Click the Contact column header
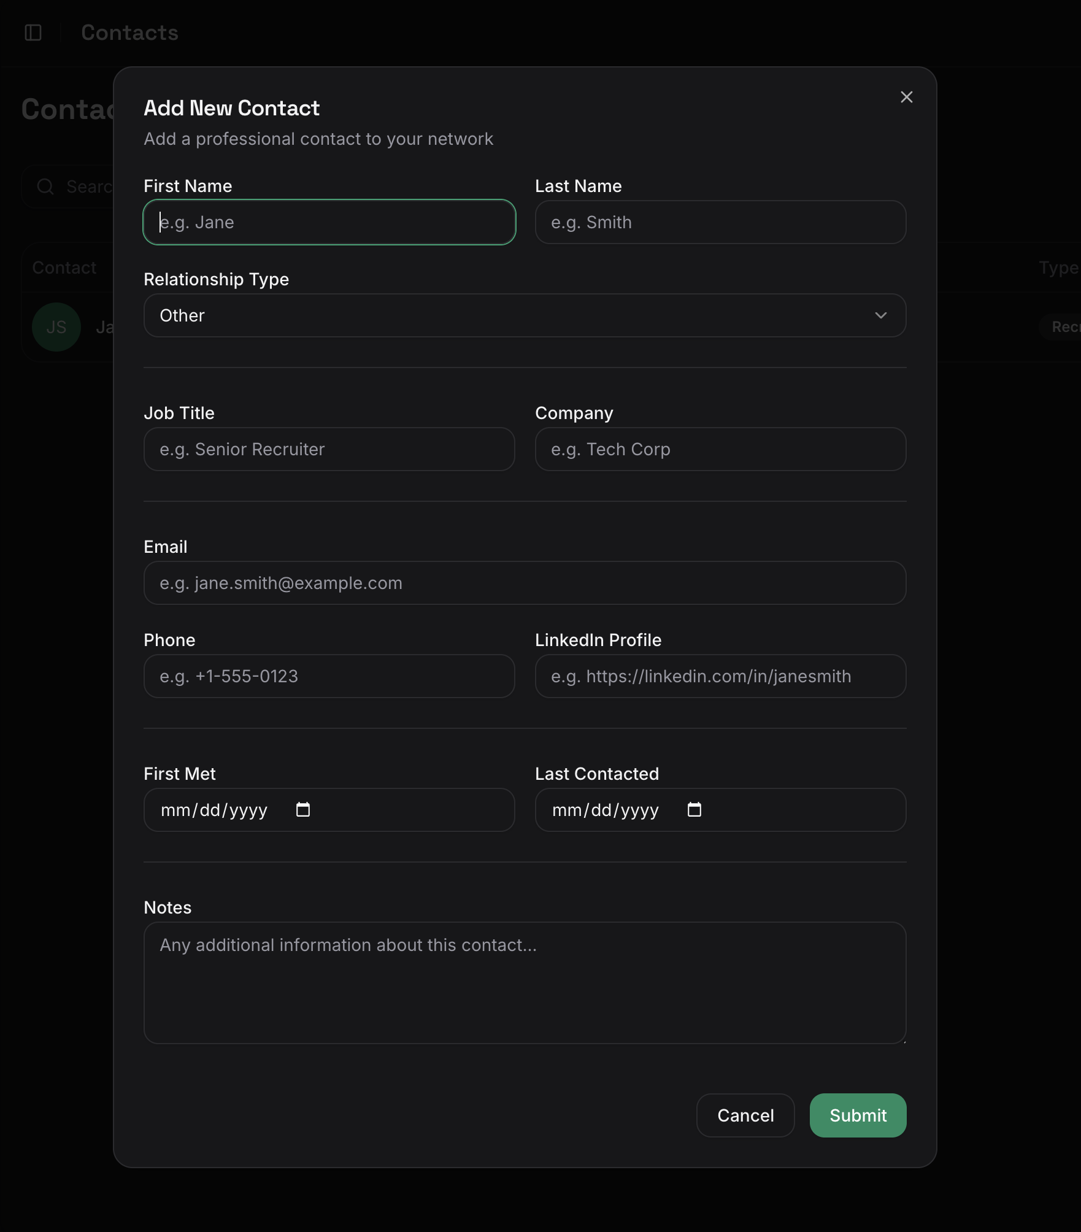This screenshot has height=1232, width=1081. (64, 268)
